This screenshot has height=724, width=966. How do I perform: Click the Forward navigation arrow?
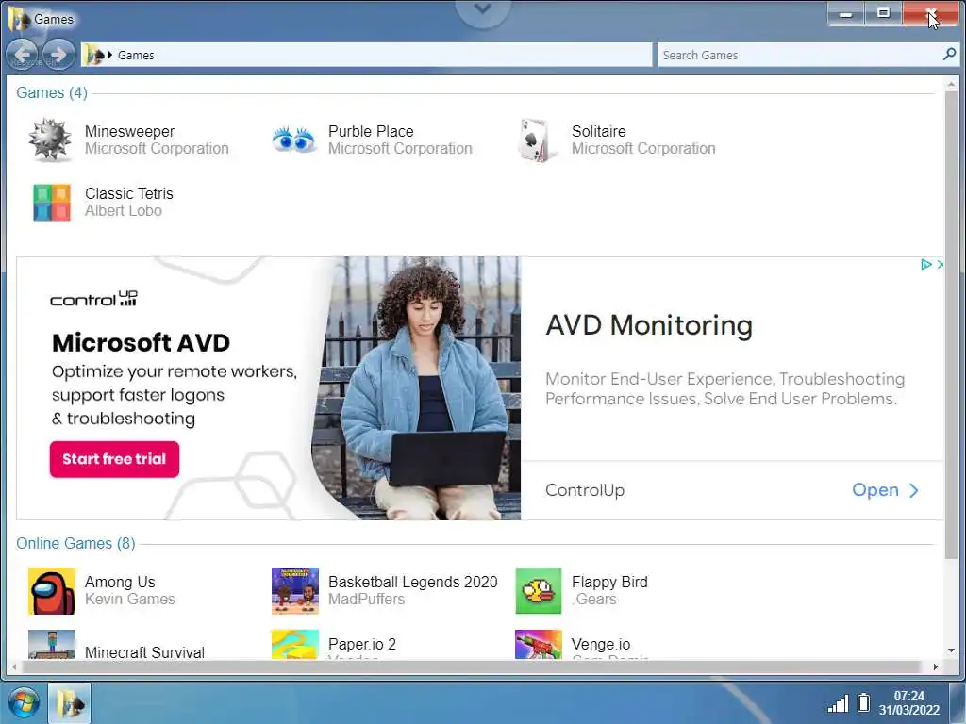[x=59, y=55]
